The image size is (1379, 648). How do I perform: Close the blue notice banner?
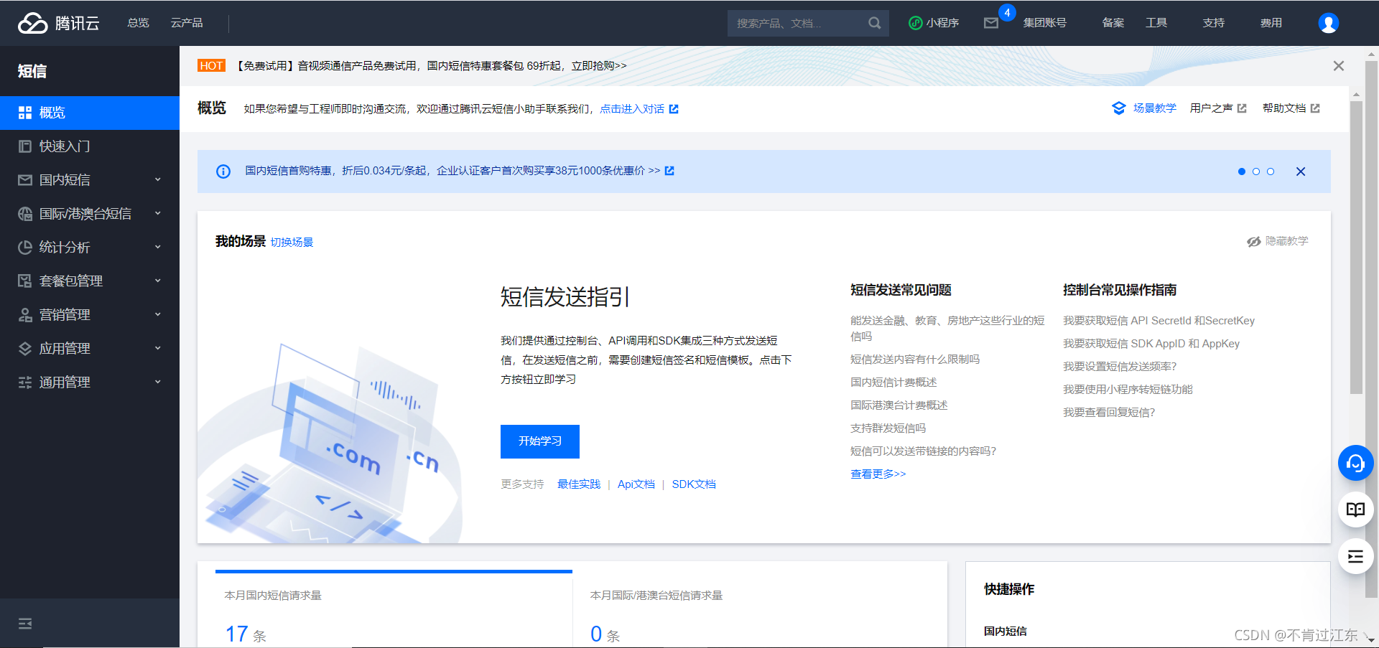[1301, 172]
